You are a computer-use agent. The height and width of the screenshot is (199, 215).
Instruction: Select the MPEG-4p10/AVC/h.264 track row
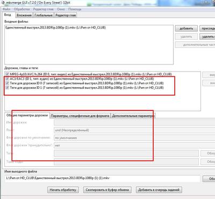point(91,74)
